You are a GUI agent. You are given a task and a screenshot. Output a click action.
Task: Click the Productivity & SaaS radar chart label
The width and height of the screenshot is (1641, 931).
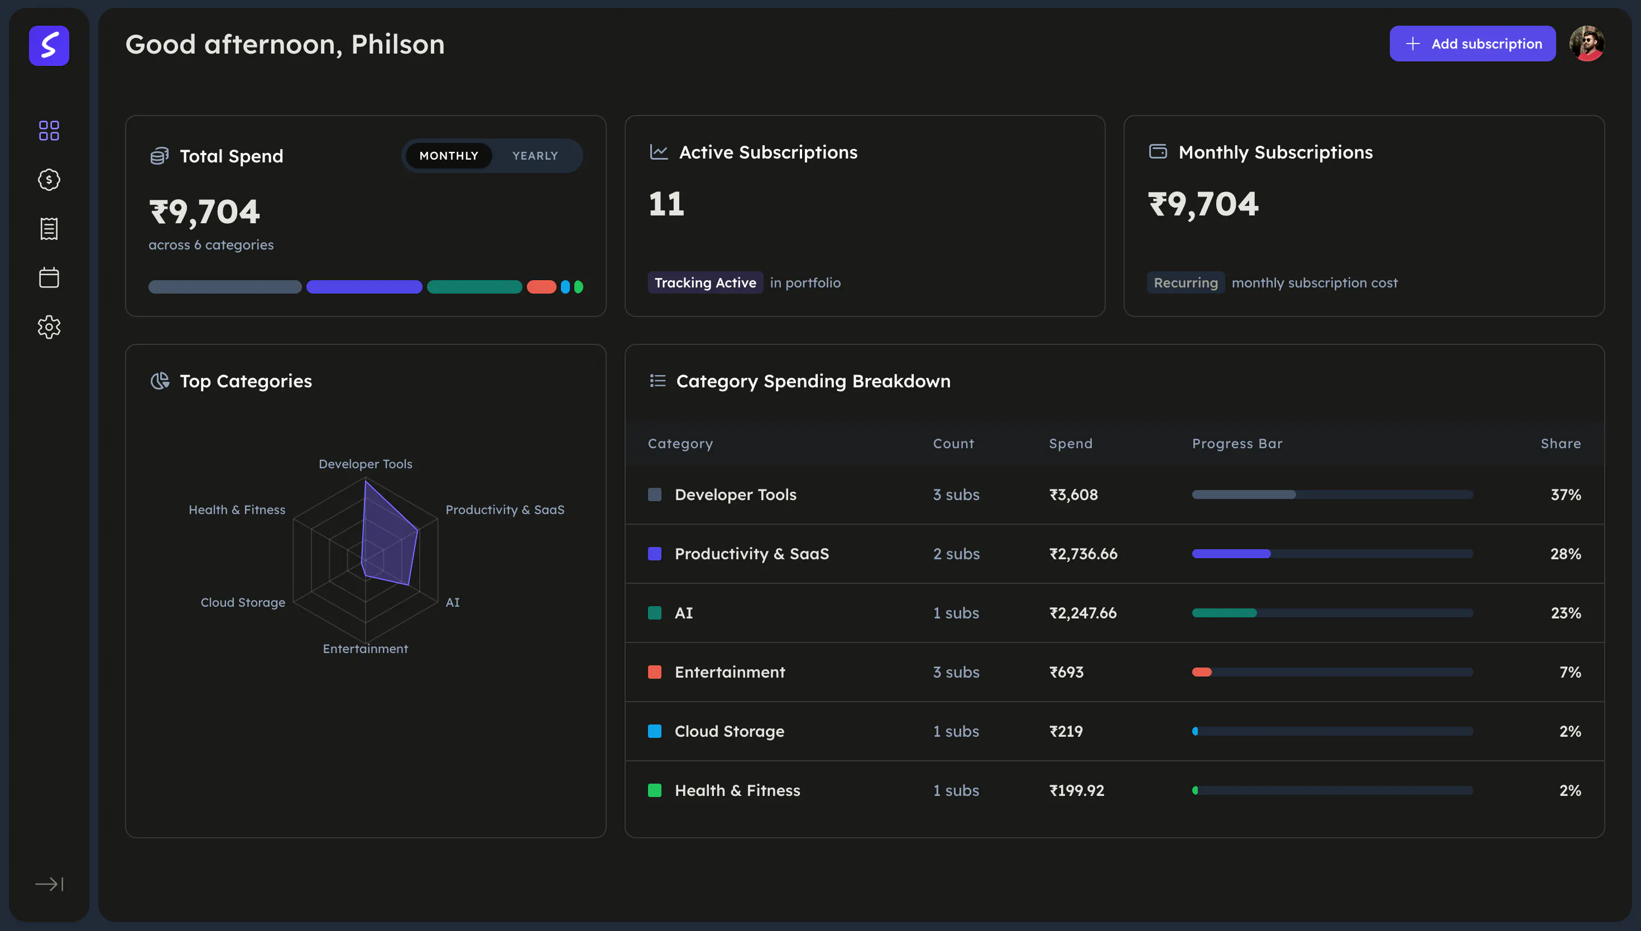tap(505, 510)
